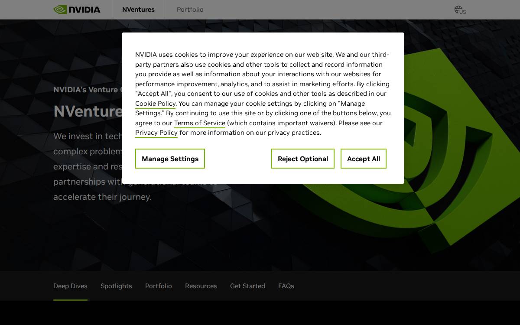Go to the Get Started tab

click(247, 286)
